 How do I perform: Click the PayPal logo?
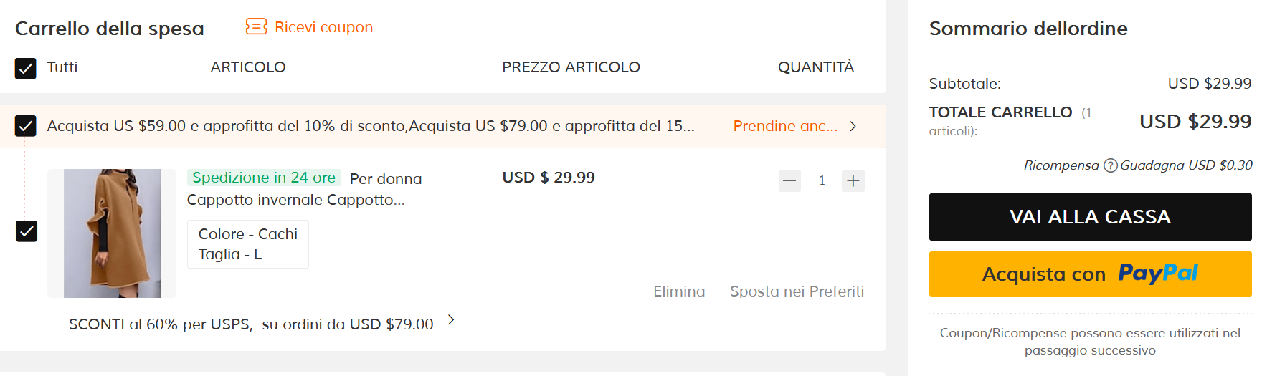(1157, 274)
